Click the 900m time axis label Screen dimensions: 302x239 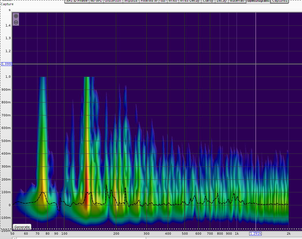point(6,90)
